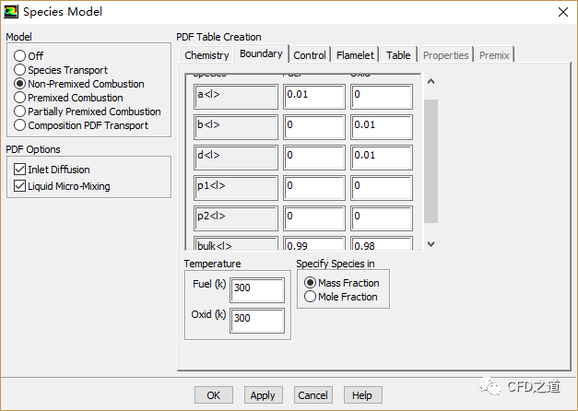Click the a<l> species name field

tap(236, 97)
